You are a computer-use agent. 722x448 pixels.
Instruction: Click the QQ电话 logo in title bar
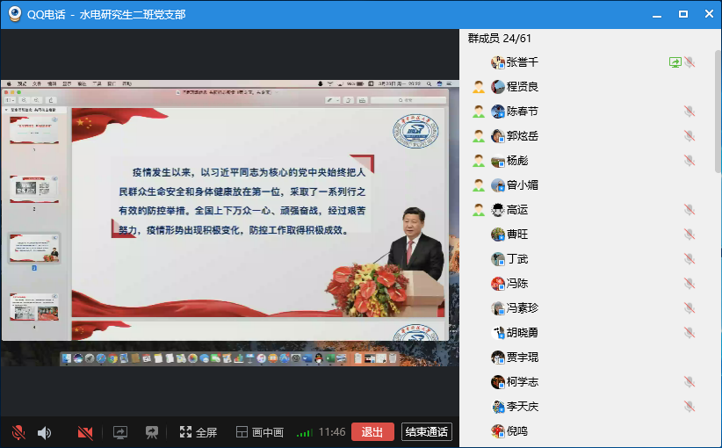click(16, 15)
